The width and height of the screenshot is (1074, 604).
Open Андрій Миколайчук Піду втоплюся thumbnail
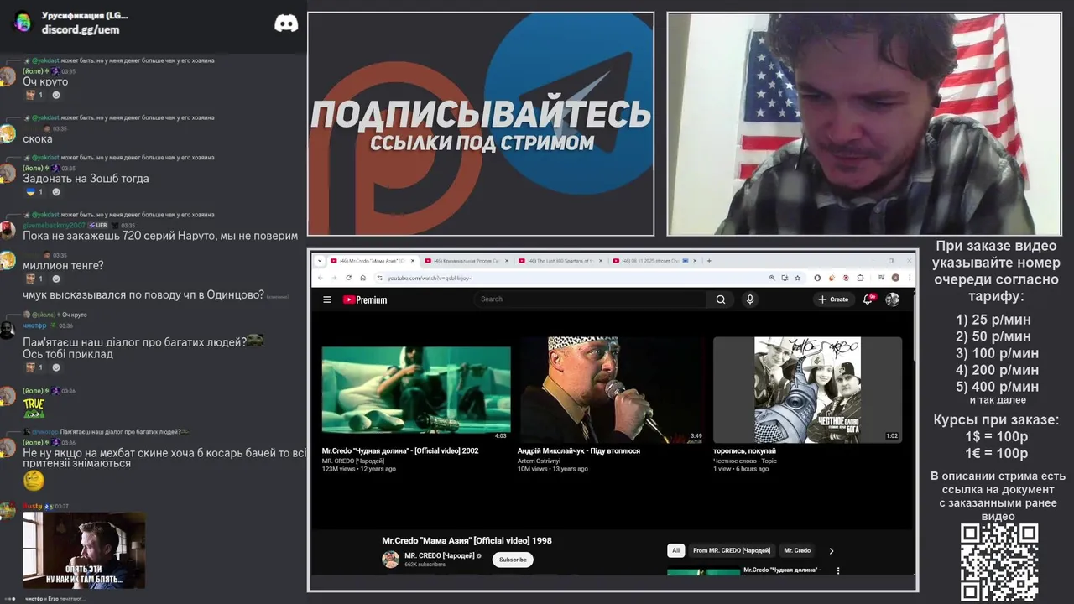click(611, 390)
